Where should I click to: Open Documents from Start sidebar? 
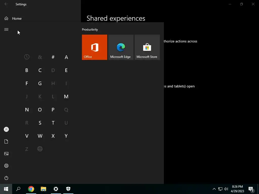pyautogui.click(x=6, y=141)
